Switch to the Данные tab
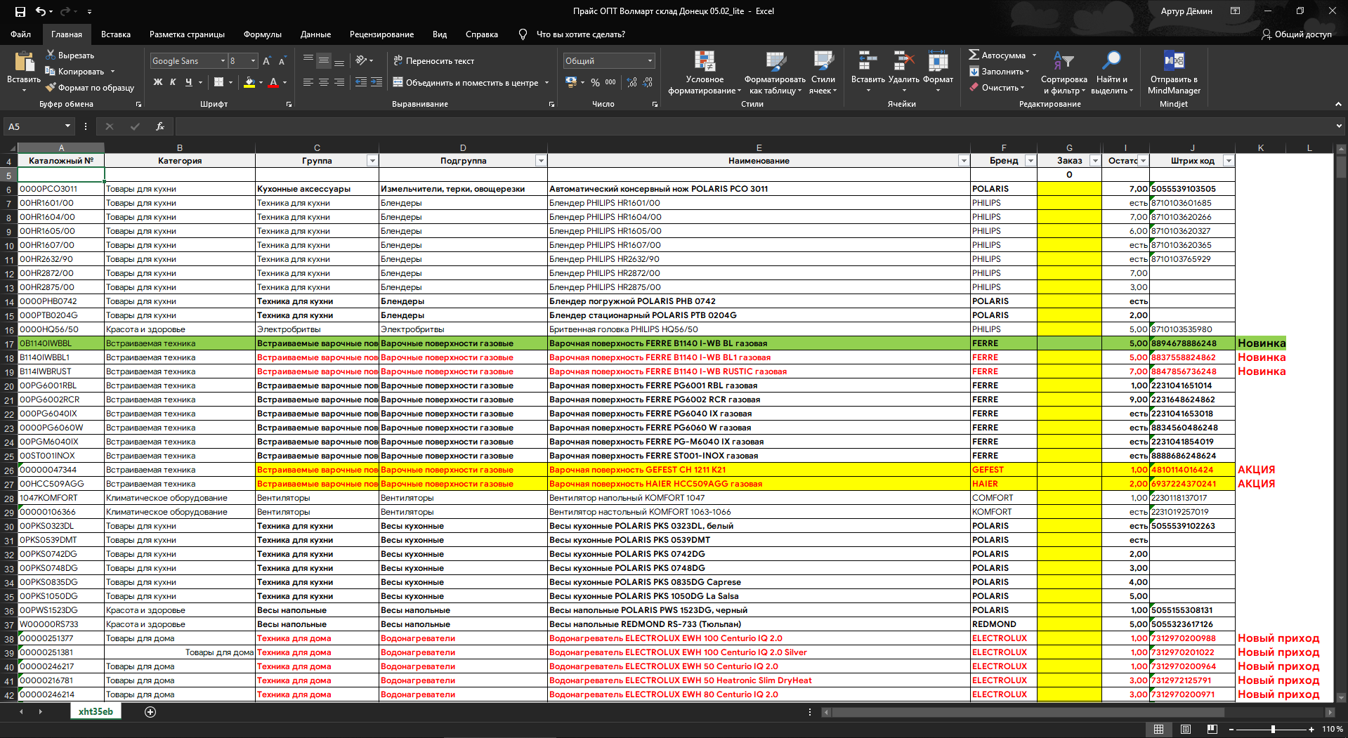Viewport: 1348px width, 738px height. [x=315, y=34]
